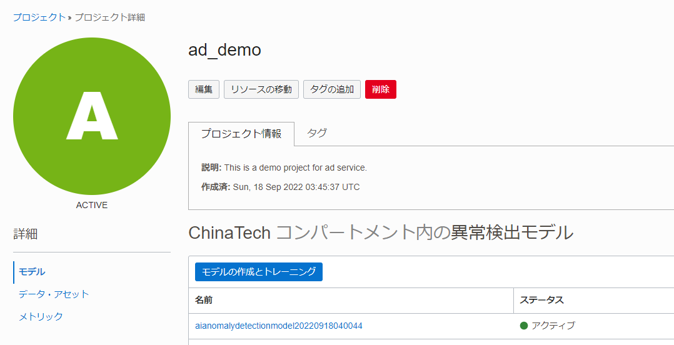Click the 名前 column header

pyautogui.click(x=204, y=301)
